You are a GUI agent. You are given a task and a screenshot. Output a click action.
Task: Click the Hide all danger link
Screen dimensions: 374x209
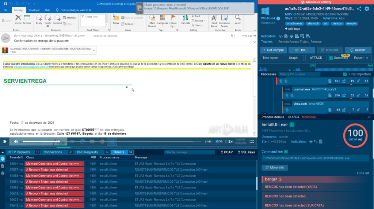tap(362, 173)
